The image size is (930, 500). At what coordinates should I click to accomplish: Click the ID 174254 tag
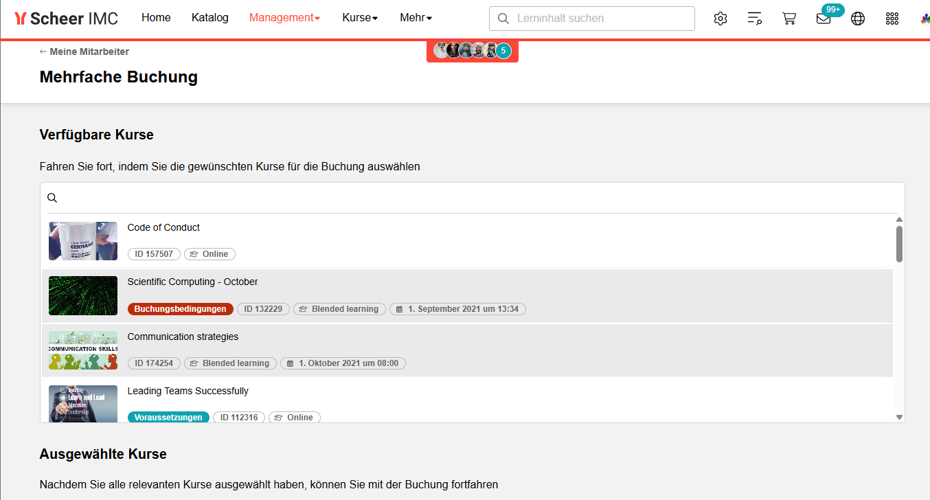(x=154, y=363)
